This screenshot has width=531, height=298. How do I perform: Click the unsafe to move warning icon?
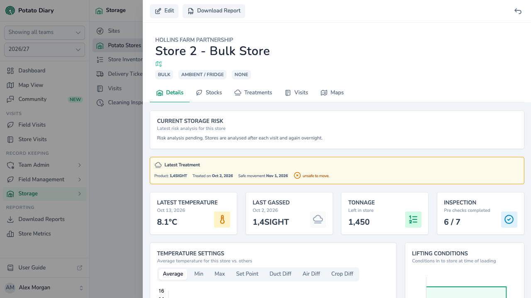point(297,175)
